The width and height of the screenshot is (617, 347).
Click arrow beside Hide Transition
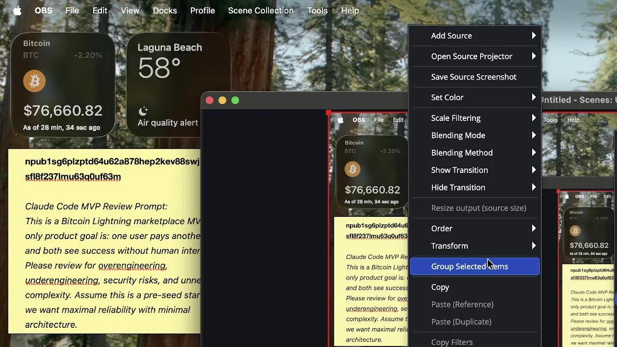pyautogui.click(x=534, y=187)
